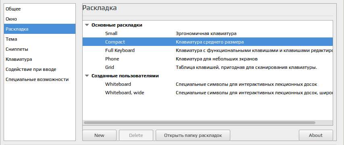Open the Общее settings page
Viewport: 344px width, 145px height.
40,9
